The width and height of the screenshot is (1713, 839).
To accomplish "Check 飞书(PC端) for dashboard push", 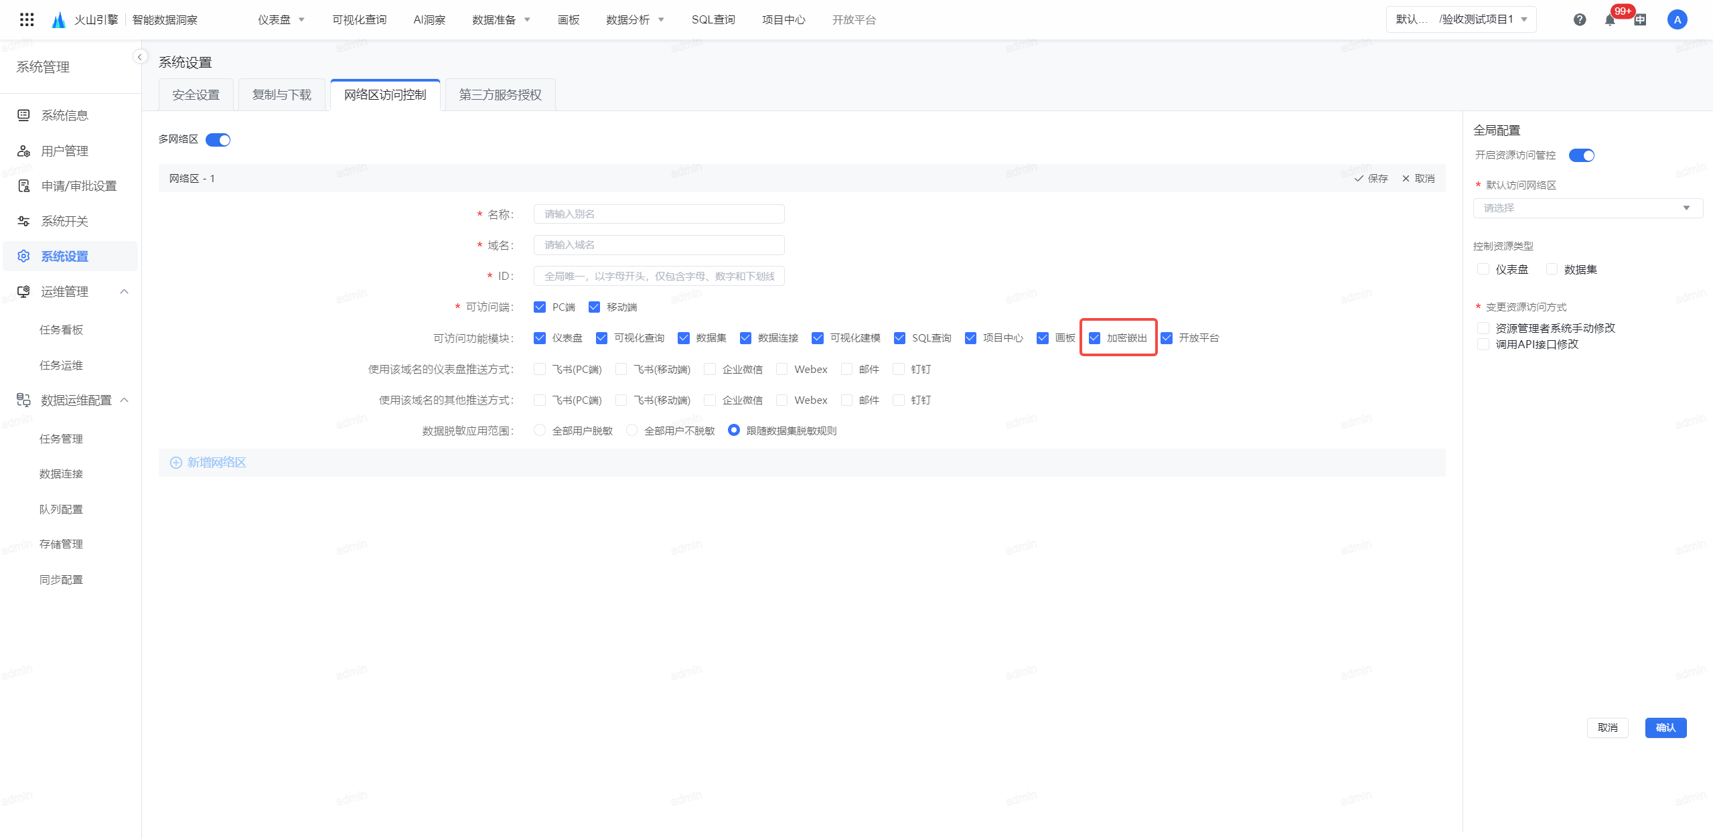I will pos(540,368).
